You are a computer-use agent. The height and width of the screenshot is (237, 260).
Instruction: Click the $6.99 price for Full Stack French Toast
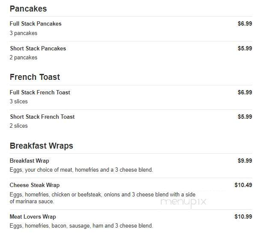245,92
